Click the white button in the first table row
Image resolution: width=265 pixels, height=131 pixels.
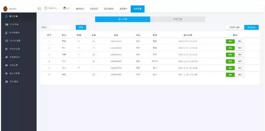click(240, 42)
